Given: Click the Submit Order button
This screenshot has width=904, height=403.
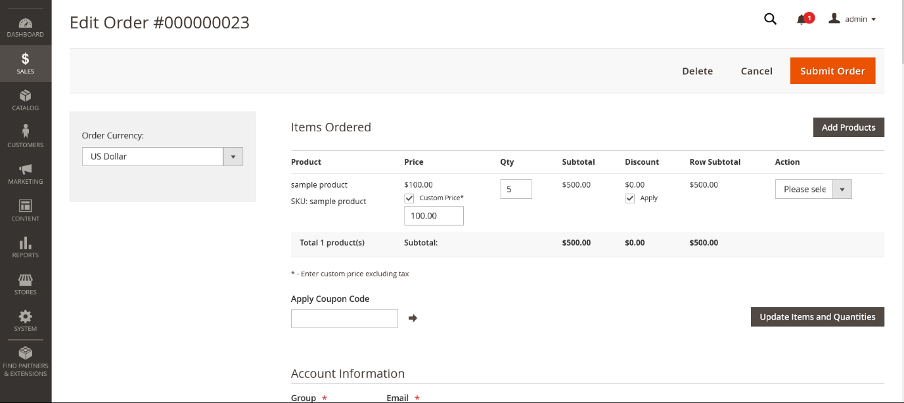Looking at the screenshot, I should click(x=832, y=71).
